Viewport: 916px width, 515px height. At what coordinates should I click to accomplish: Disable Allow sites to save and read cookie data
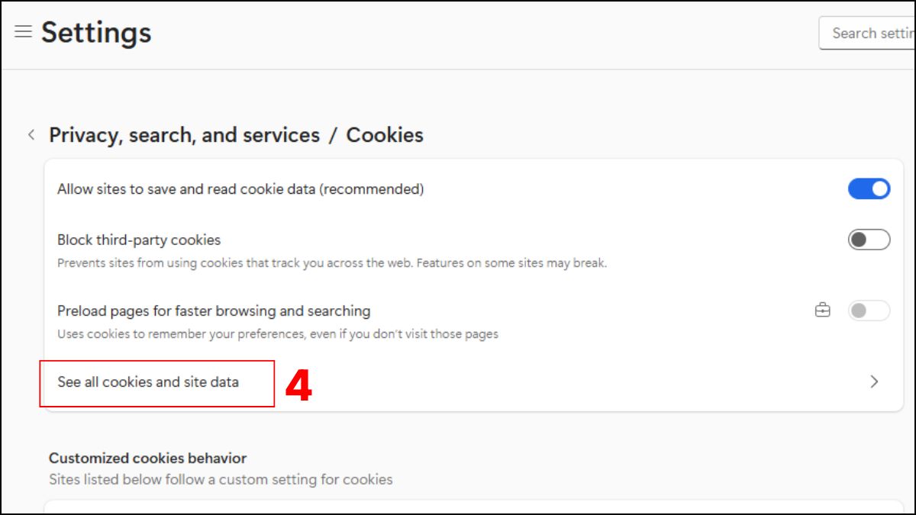pyautogui.click(x=868, y=188)
